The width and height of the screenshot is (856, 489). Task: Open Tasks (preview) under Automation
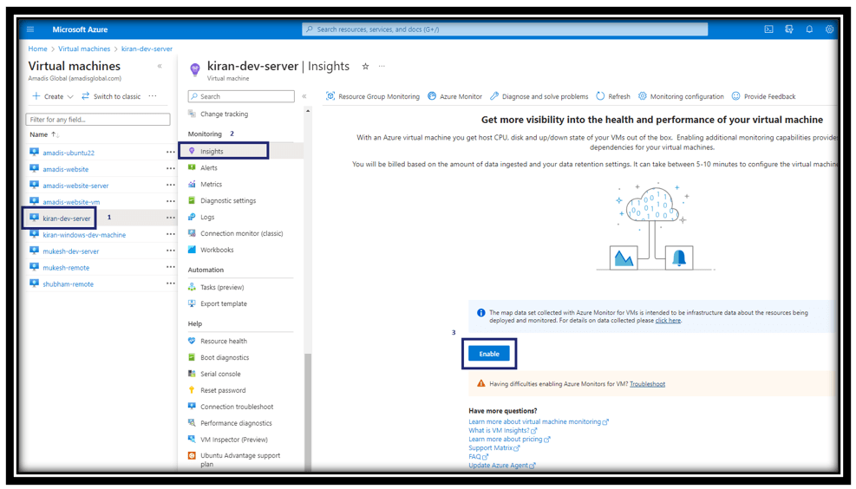pos(222,287)
